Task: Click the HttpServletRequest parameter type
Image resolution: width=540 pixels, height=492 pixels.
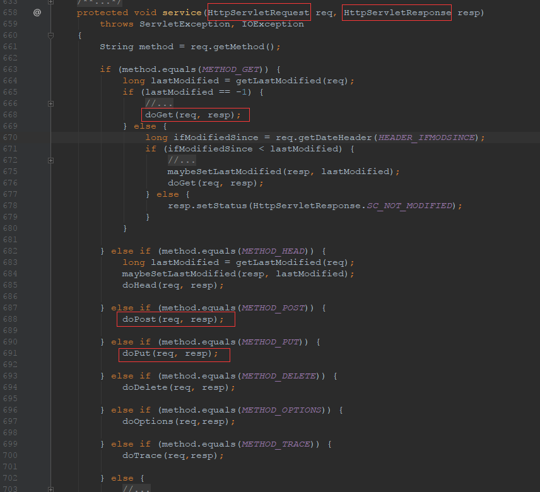Action: tap(259, 13)
